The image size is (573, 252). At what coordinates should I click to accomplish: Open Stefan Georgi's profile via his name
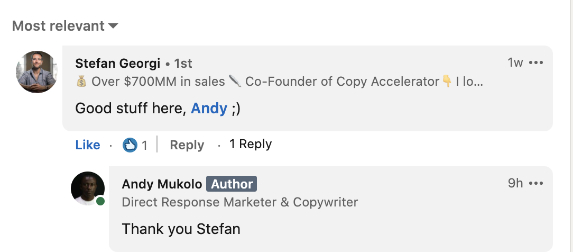point(118,64)
